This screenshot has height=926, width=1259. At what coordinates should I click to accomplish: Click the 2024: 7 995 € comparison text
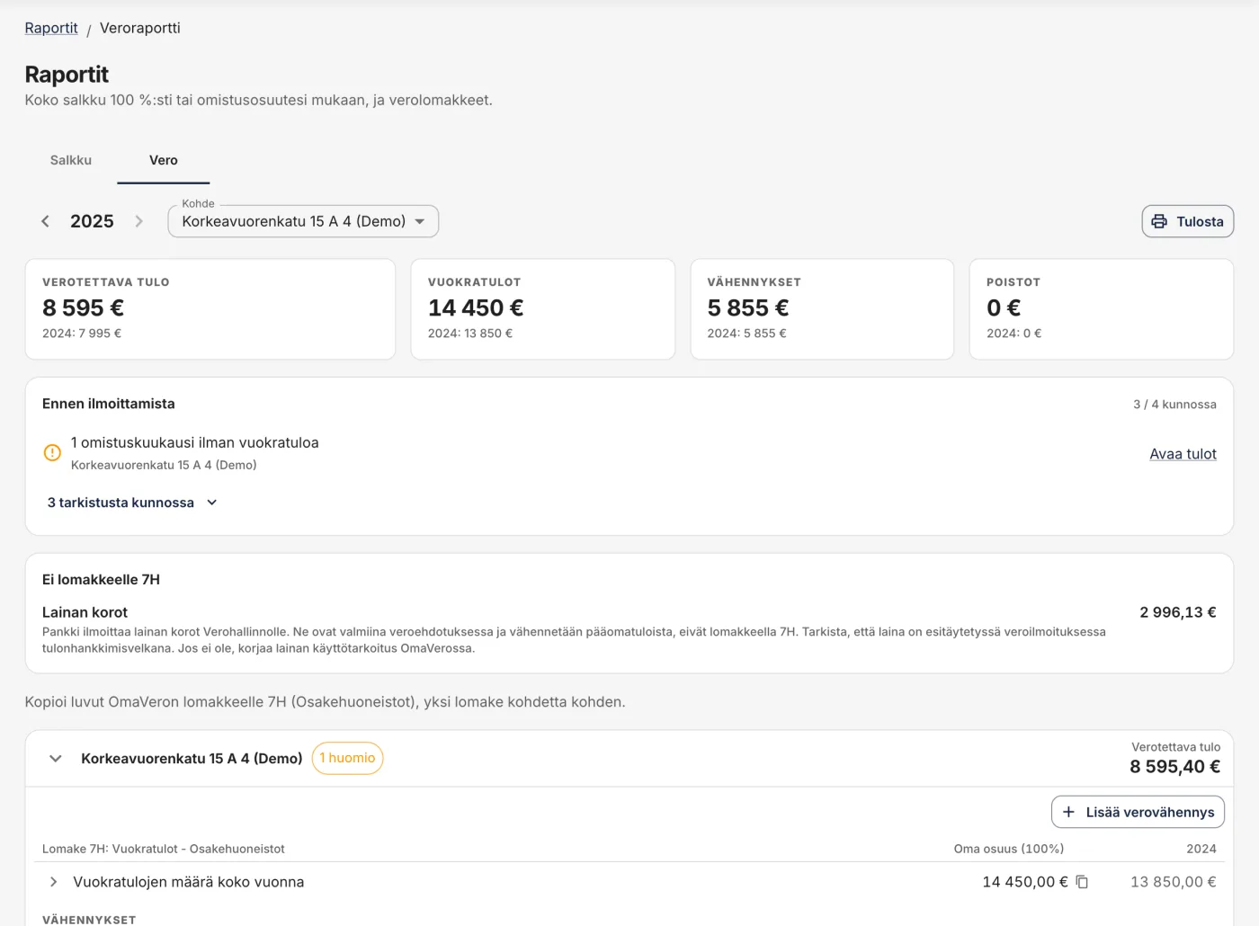click(82, 334)
